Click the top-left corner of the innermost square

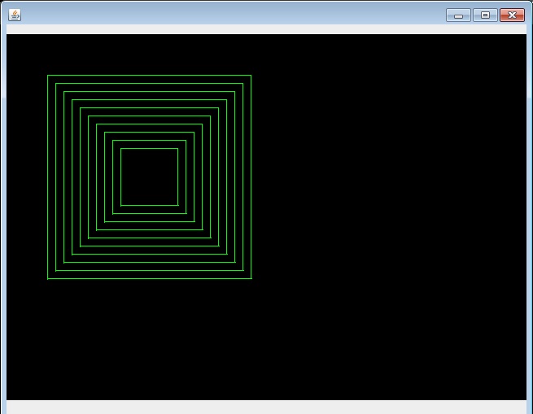pyautogui.click(x=120, y=148)
